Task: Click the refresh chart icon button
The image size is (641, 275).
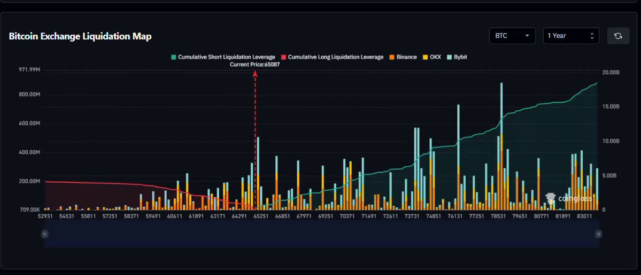Action: pyautogui.click(x=618, y=36)
